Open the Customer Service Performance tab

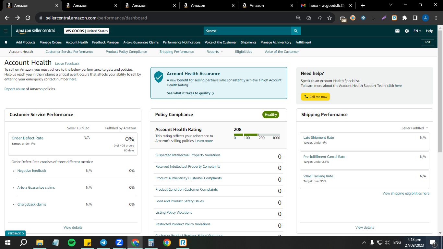point(69,52)
